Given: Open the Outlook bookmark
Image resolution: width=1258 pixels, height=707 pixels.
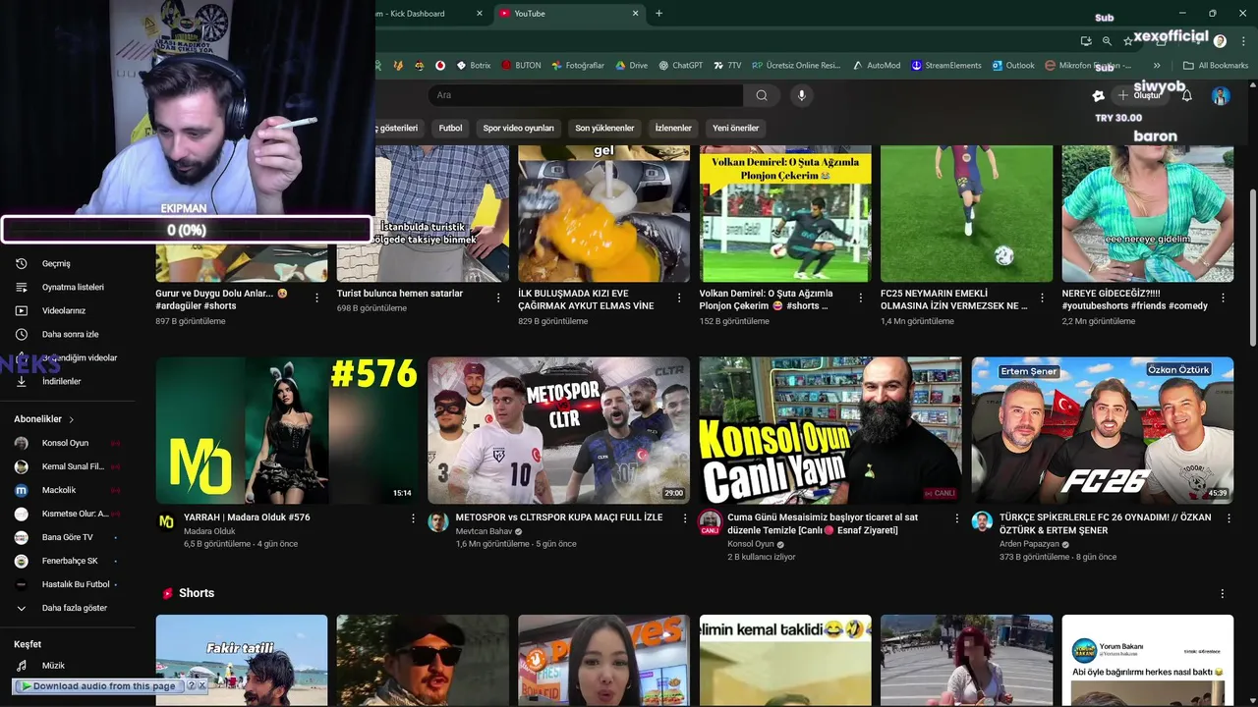Looking at the screenshot, I should (1012, 66).
